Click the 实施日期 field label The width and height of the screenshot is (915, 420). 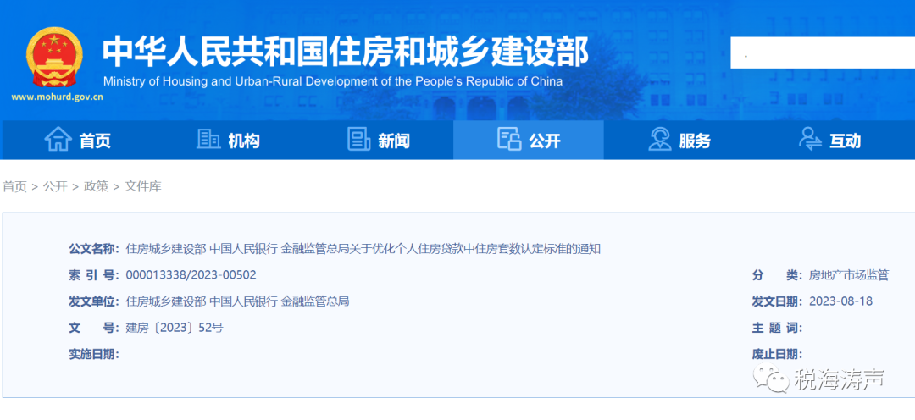pyautogui.click(x=94, y=354)
